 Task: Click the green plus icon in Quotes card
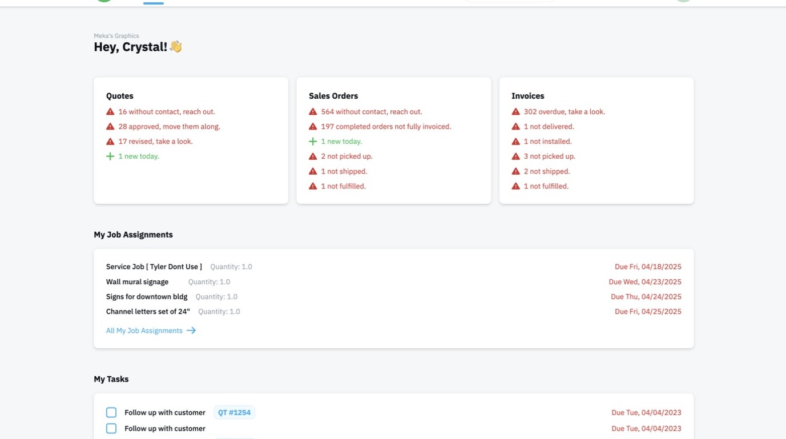click(x=110, y=156)
